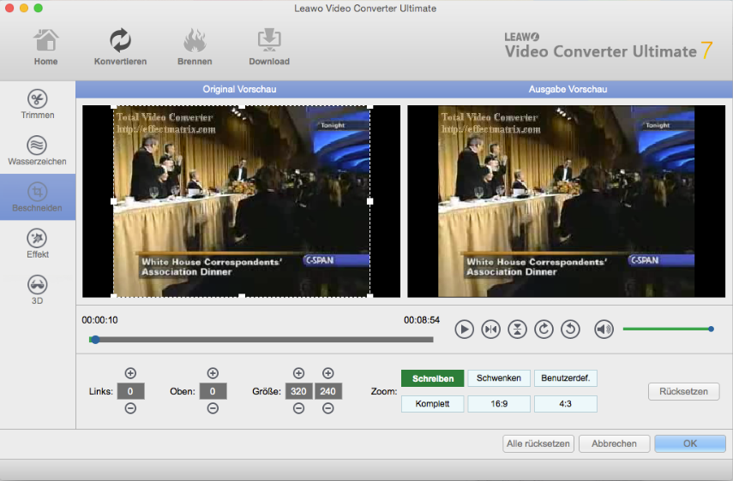The image size is (733, 481).
Task: Click the Rücksetzen button
Action: [682, 391]
